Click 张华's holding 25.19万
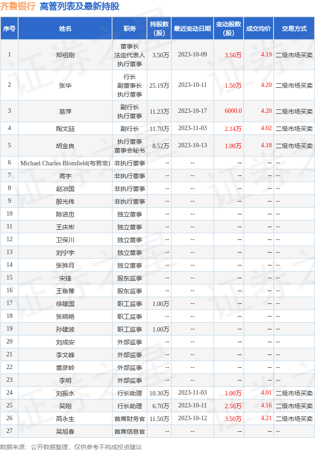315x451 pixels. (159, 86)
